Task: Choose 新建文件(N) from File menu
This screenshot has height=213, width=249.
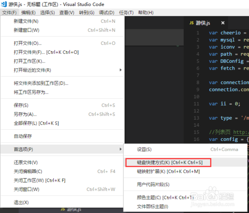Action: click(62, 21)
